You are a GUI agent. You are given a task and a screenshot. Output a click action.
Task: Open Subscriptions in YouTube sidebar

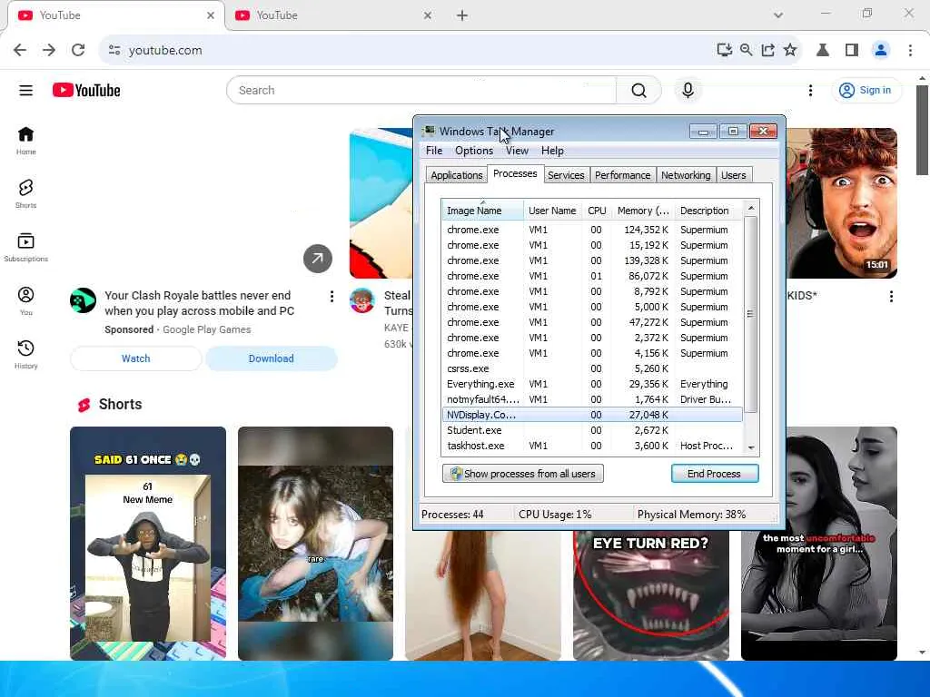pyautogui.click(x=25, y=248)
